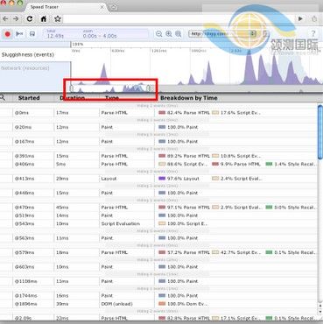Select the event row started @0ms
Image resolution: width=323 pixels, height=324 pixels.
(159, 113)
